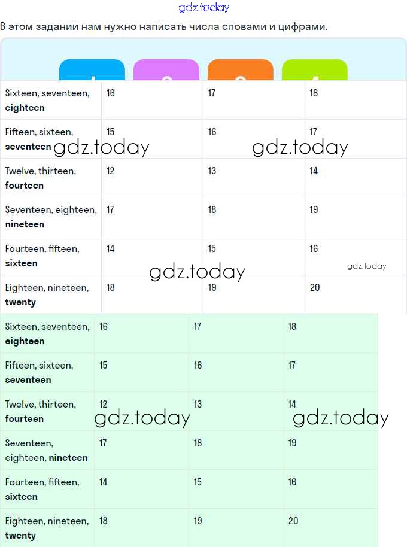Click 'Eighteen, nineteen, twenty' in the green table
The image size is (407, 547).
point(47,528)
